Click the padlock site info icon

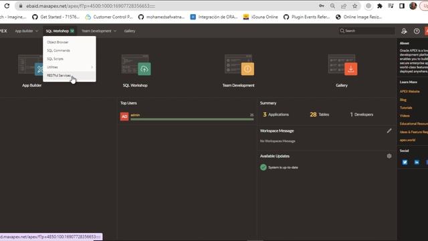[21, 6]
